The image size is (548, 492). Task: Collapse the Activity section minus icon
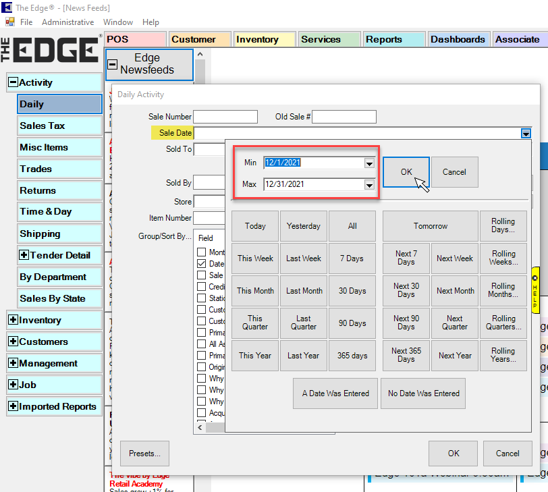coord(13,82)
